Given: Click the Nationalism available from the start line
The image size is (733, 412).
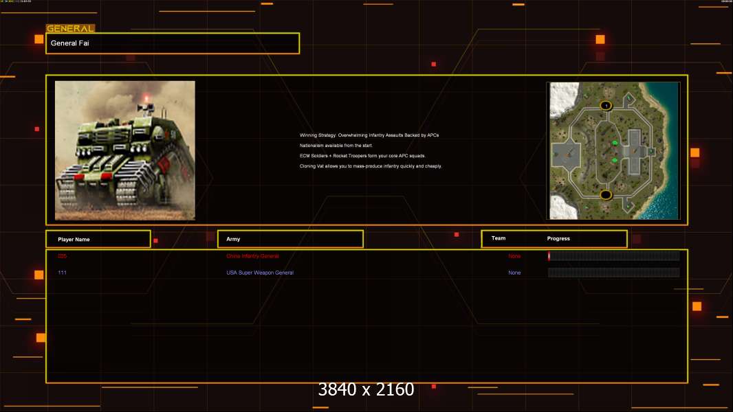Looking at the screenshot, I should [336, 146].
